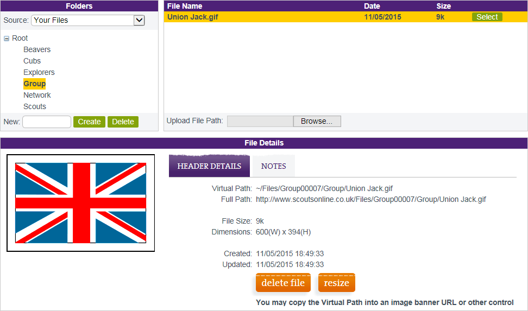This screenshot has height=311, width=528.
Task: Click the green Create folder button
Action: pos(89,122)
